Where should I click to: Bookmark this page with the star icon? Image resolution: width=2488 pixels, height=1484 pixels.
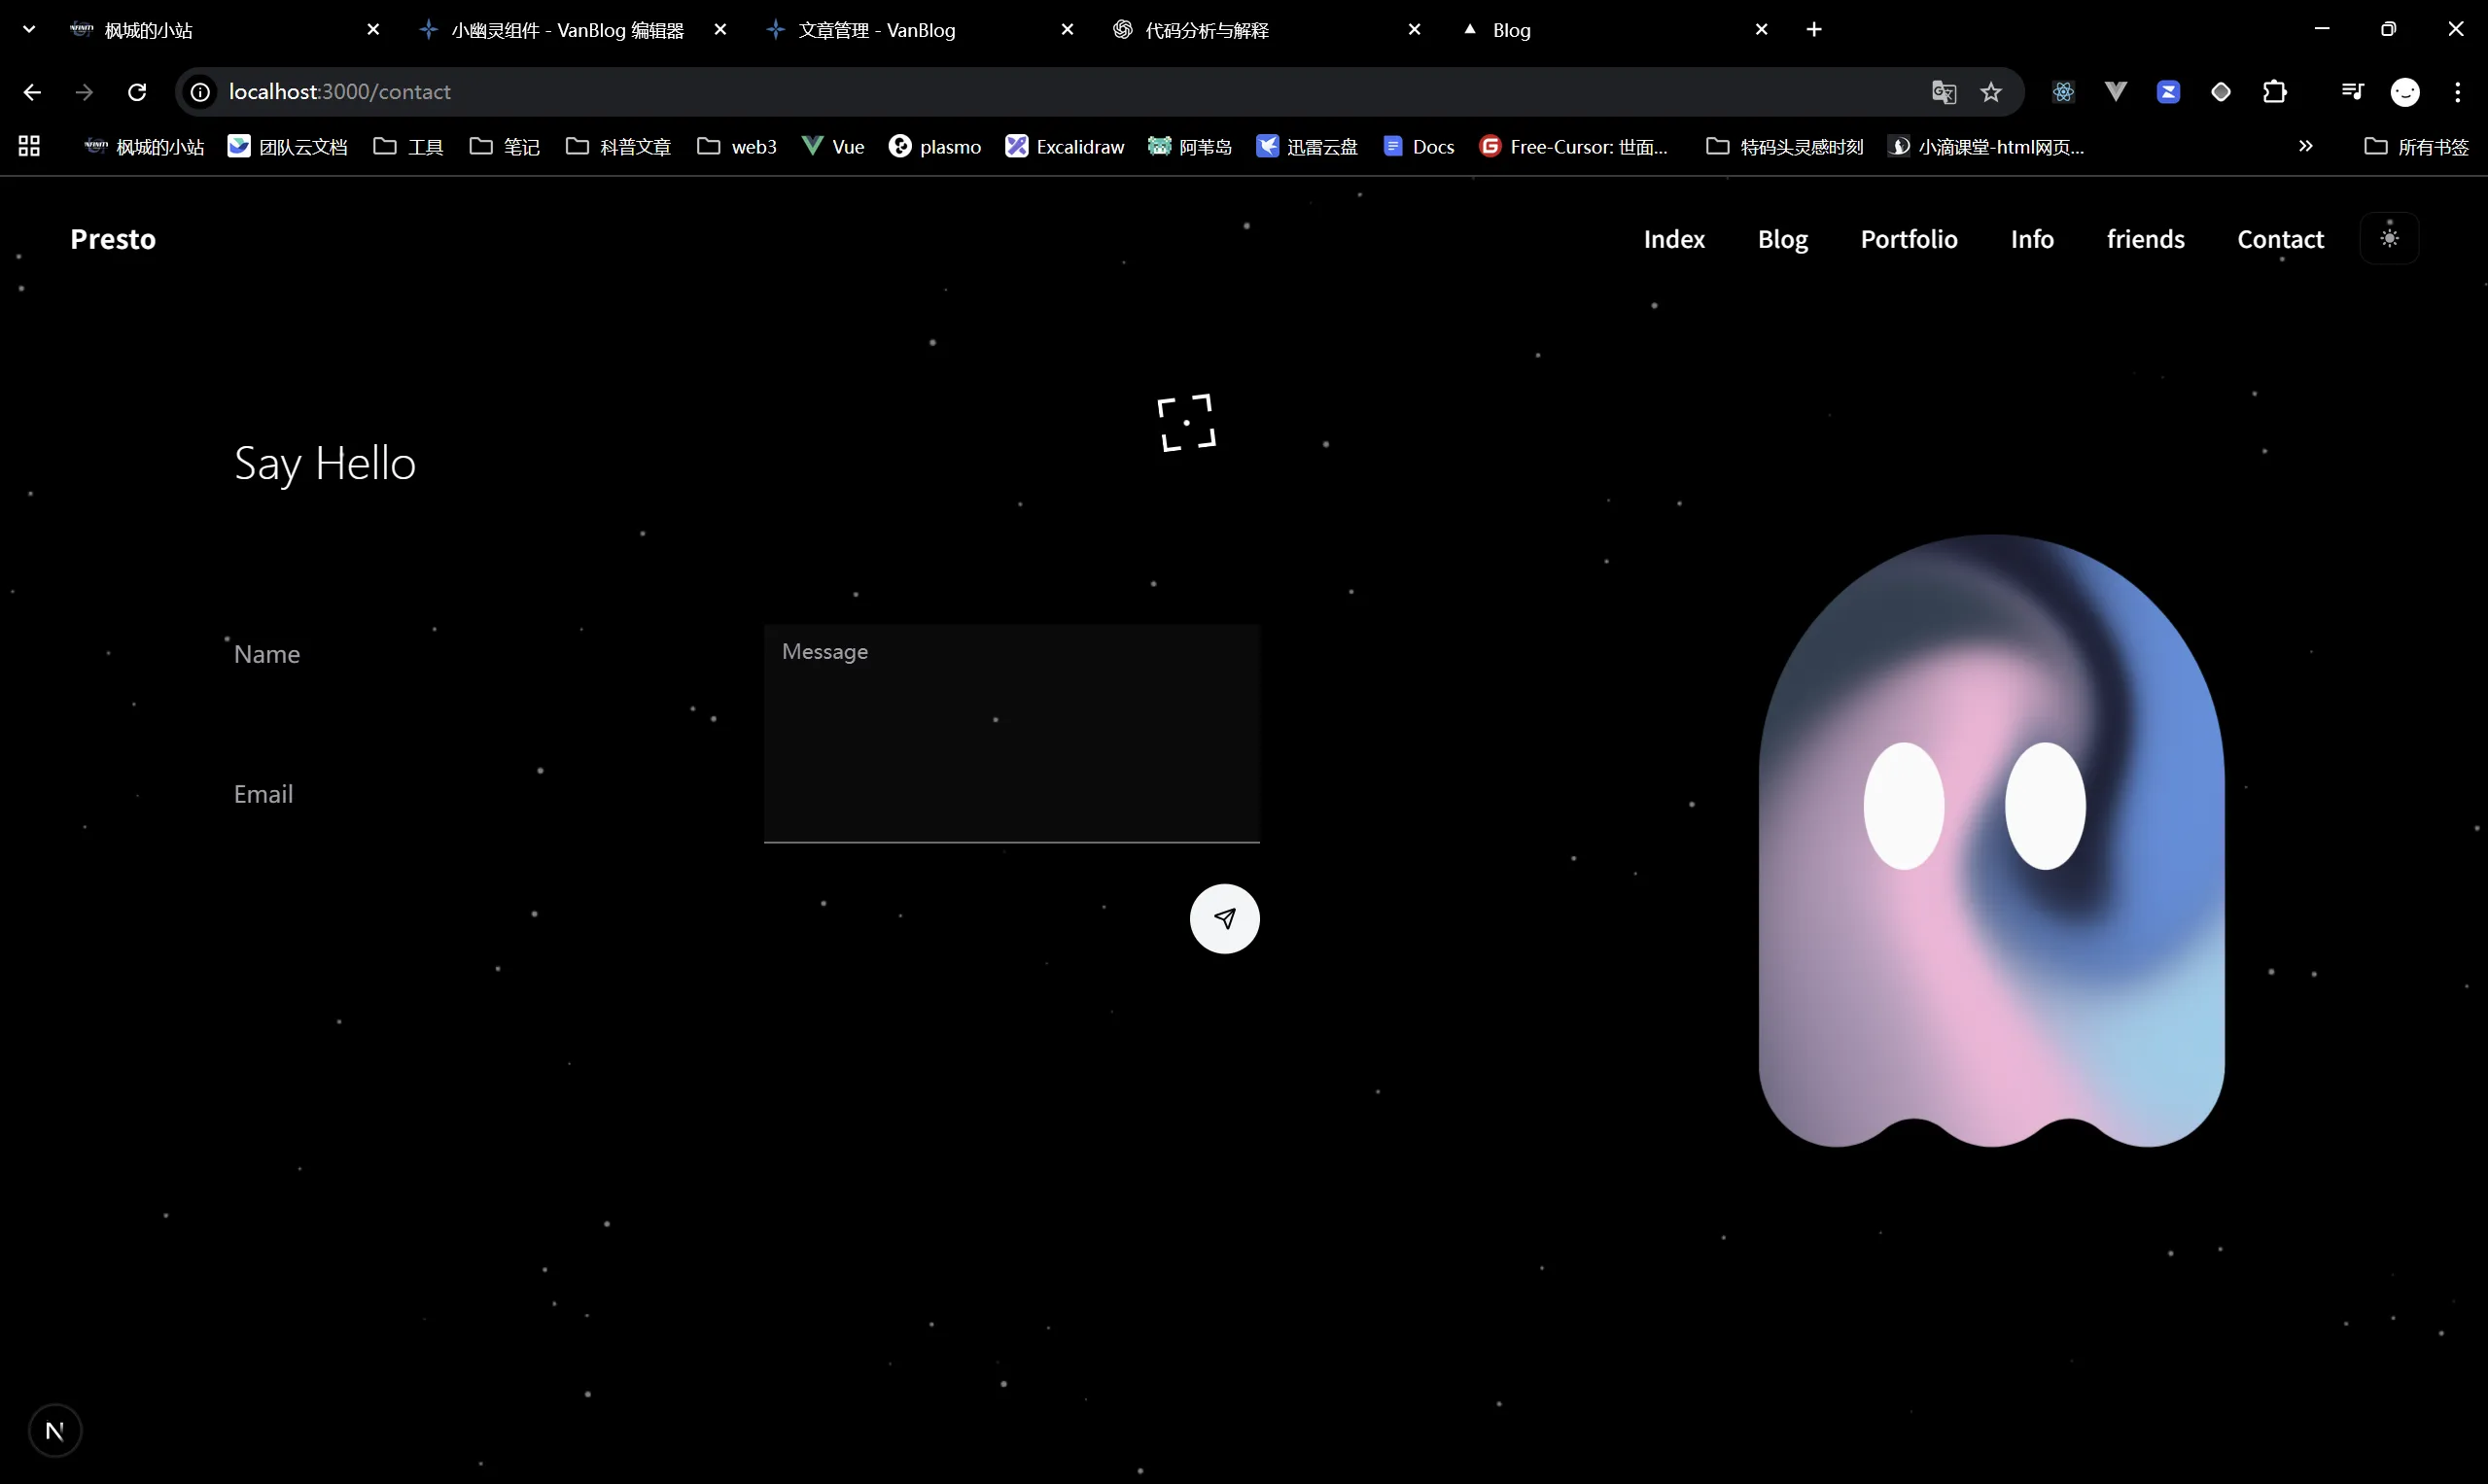(1991, 92)
